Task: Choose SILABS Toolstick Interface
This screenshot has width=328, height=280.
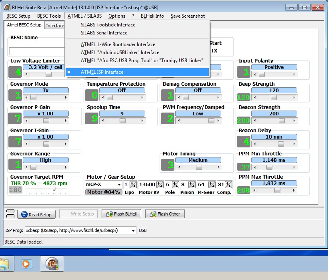Action: 137,25
